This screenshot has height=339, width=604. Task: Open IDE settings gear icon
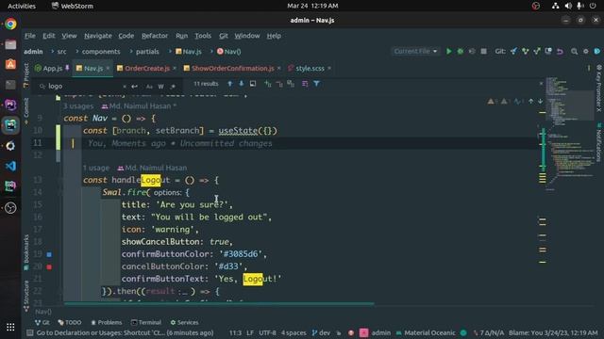[585, 51]
